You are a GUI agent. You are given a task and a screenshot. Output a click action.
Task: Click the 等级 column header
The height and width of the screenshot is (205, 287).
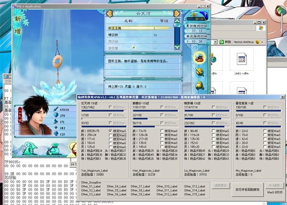click(x=164, y=21)
